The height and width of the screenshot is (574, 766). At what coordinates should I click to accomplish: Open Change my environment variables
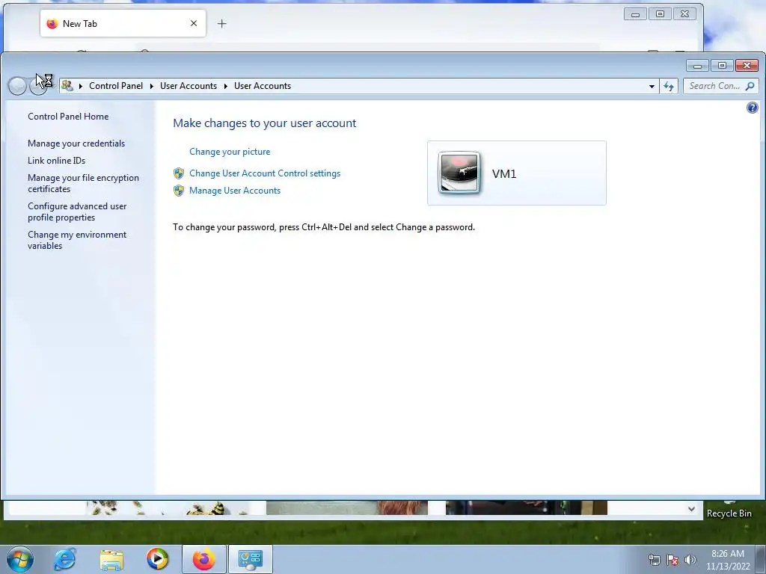coord(77,240)
